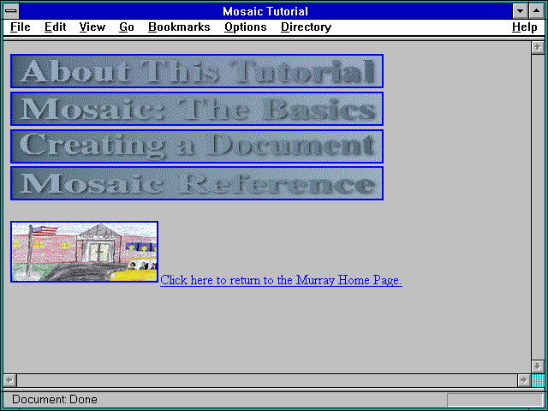548x411 pixels.
Task: Click the Creating a Document banner
Action: pyautogui.click(x=197, y=146)
